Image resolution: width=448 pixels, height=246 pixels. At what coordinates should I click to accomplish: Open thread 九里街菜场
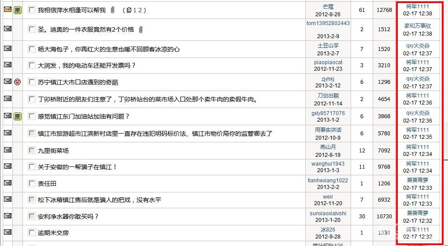click(53, 151)
